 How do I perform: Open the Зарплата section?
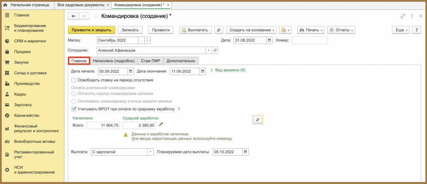click(23, 105)
